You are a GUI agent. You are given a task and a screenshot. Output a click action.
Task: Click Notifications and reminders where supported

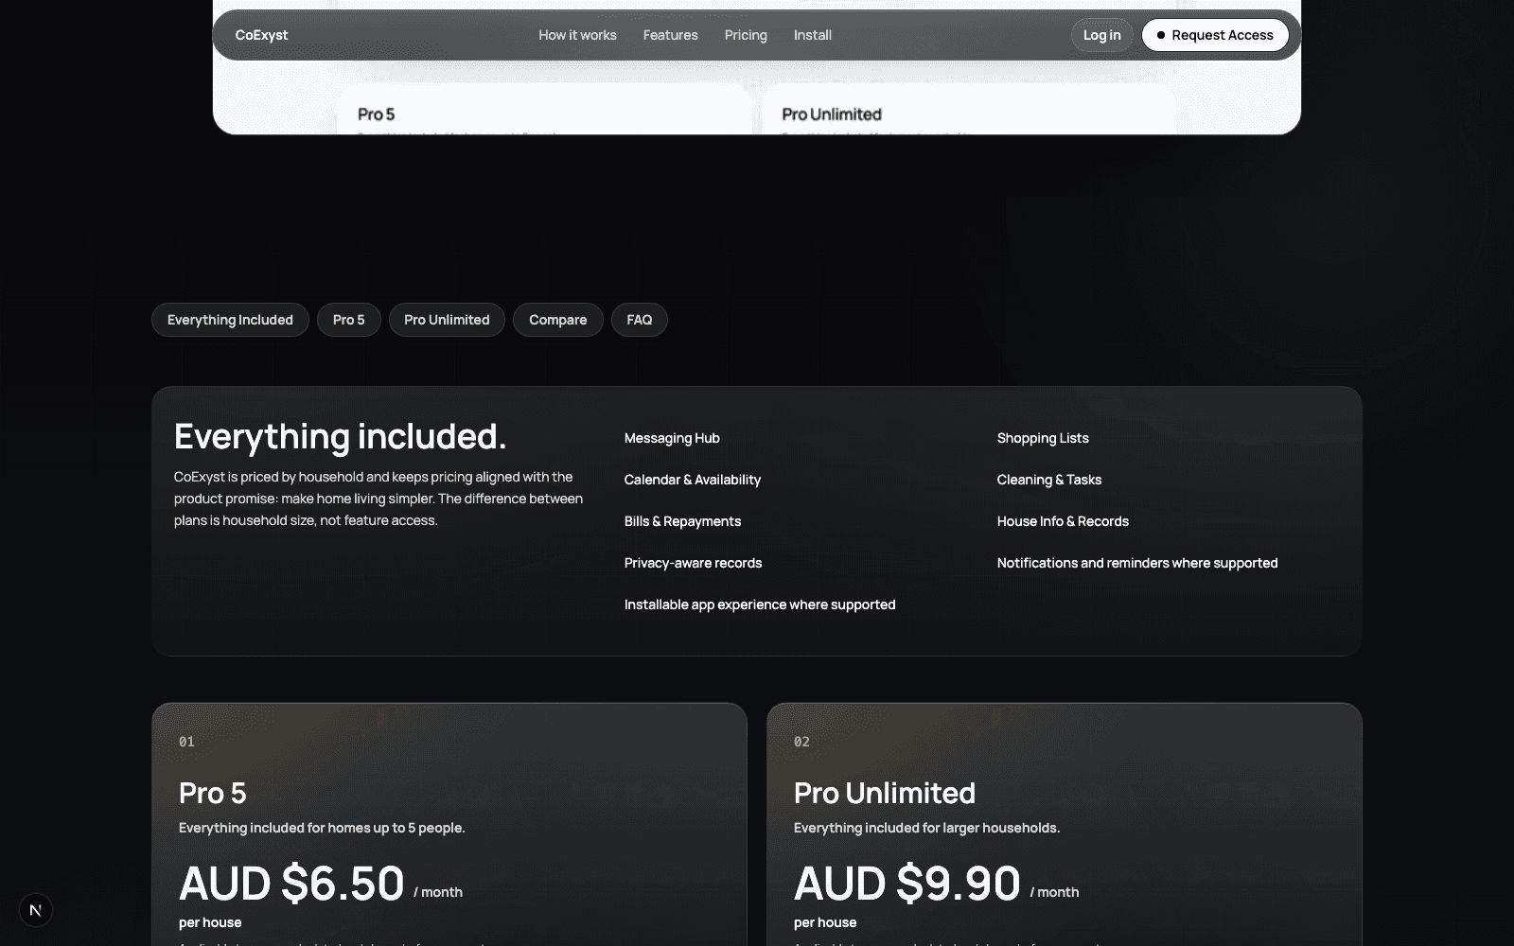(1137, 563)
